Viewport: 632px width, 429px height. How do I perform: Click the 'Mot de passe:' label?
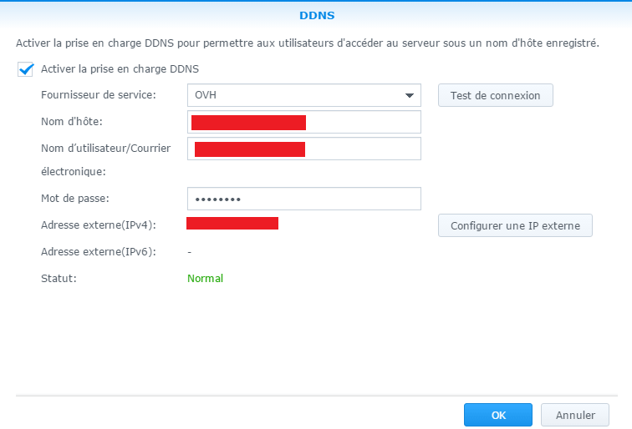75,199
